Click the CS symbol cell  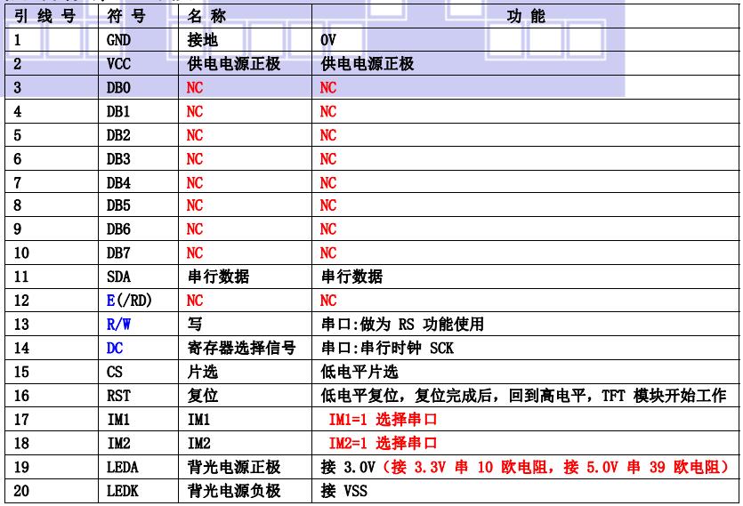click(114, 371)
